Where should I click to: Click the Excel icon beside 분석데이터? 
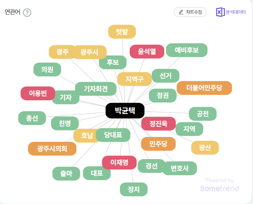tap(220, 12)
